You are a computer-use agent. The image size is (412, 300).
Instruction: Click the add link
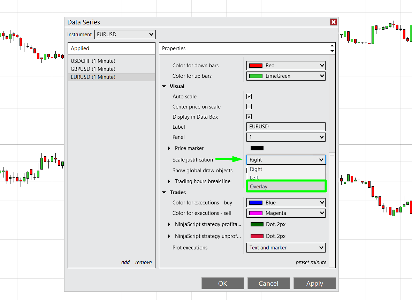coord(125,262)
